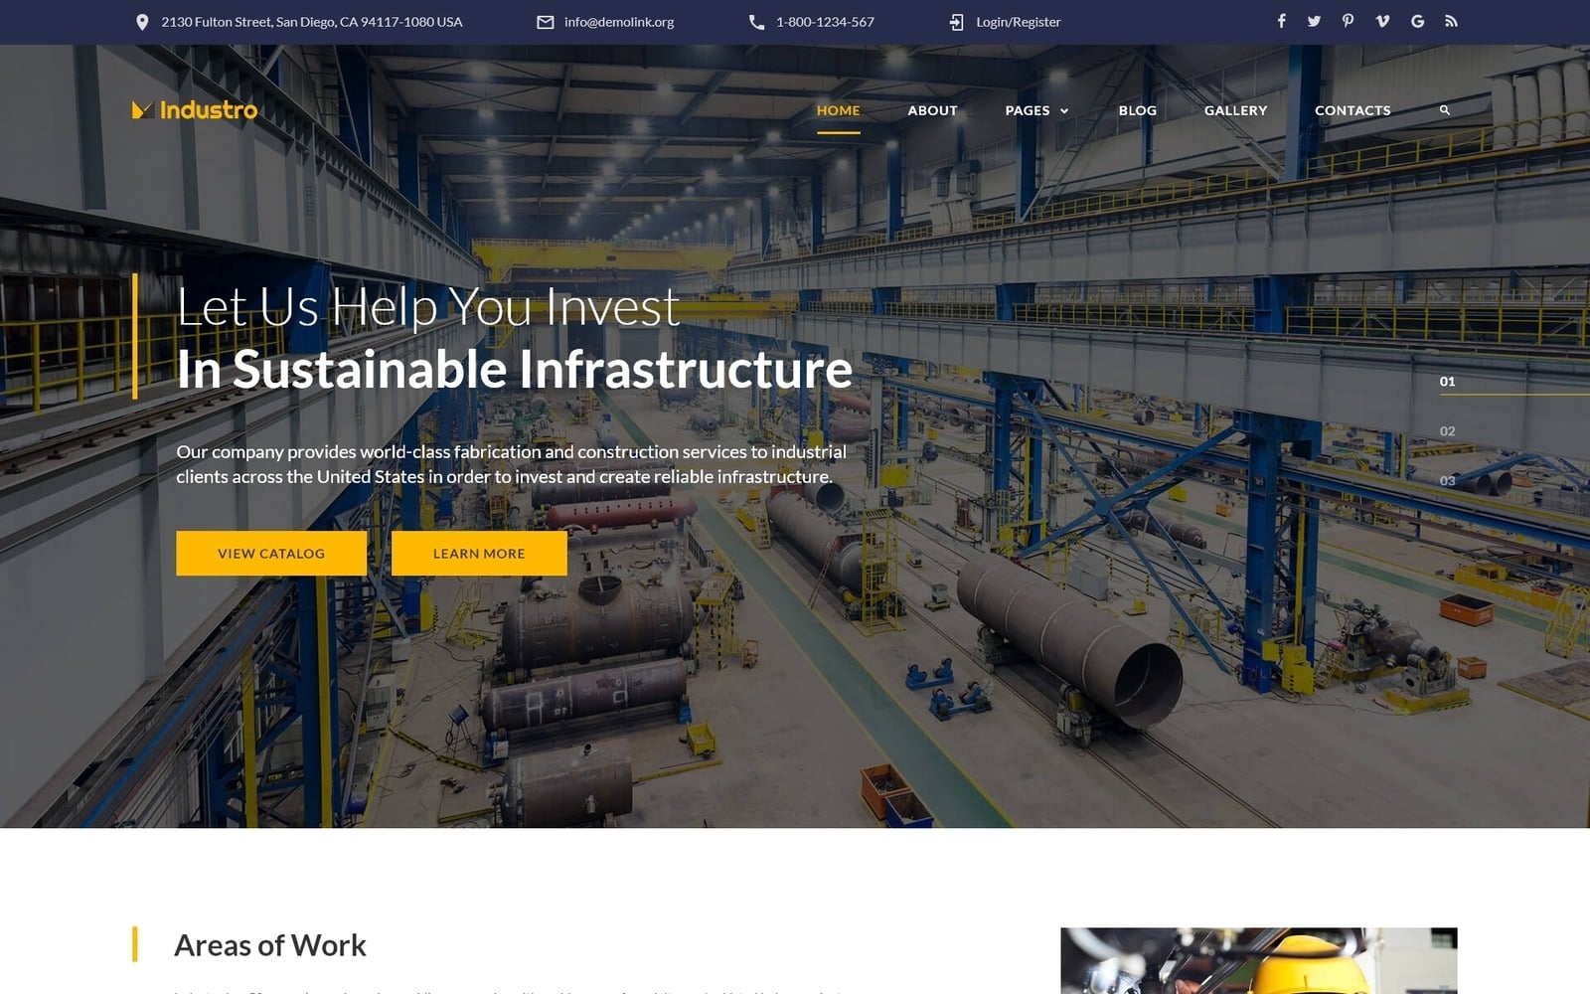Click the envelope icon next to the email

coord(545,20)
